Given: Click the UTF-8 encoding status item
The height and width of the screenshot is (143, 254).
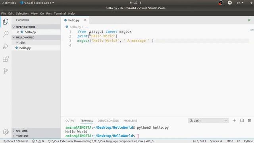Looking at the screenshot, I should tap(229, 141).
